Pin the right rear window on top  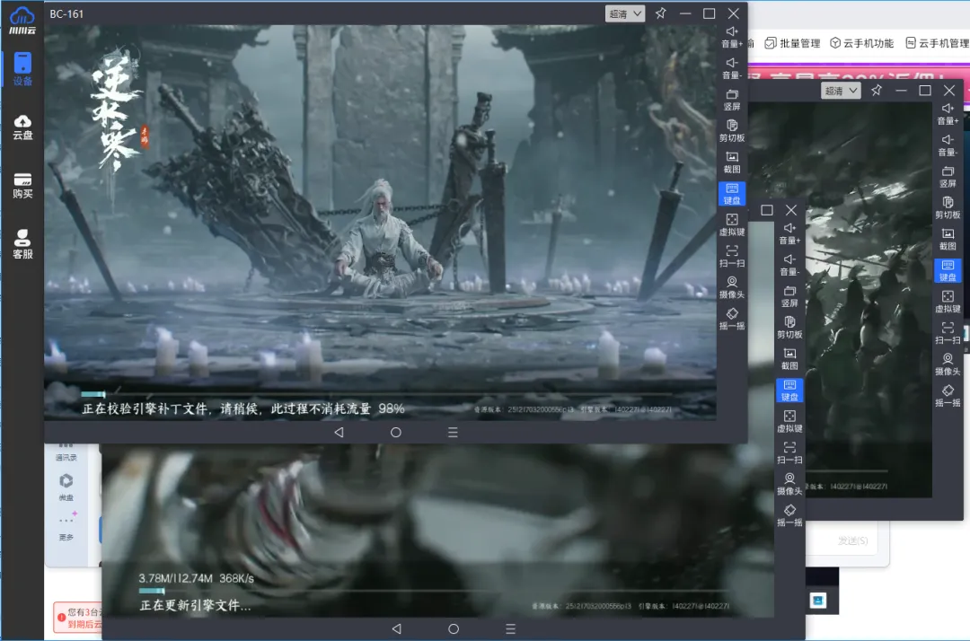877,91
